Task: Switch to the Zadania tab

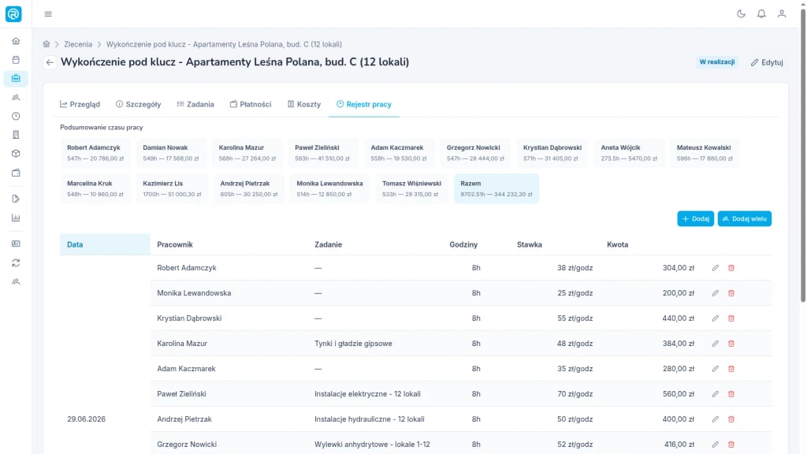Action: pos(195,104)
